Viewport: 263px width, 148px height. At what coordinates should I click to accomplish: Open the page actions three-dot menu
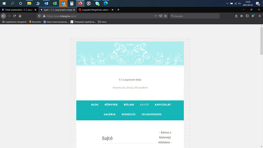pos(156,16)
